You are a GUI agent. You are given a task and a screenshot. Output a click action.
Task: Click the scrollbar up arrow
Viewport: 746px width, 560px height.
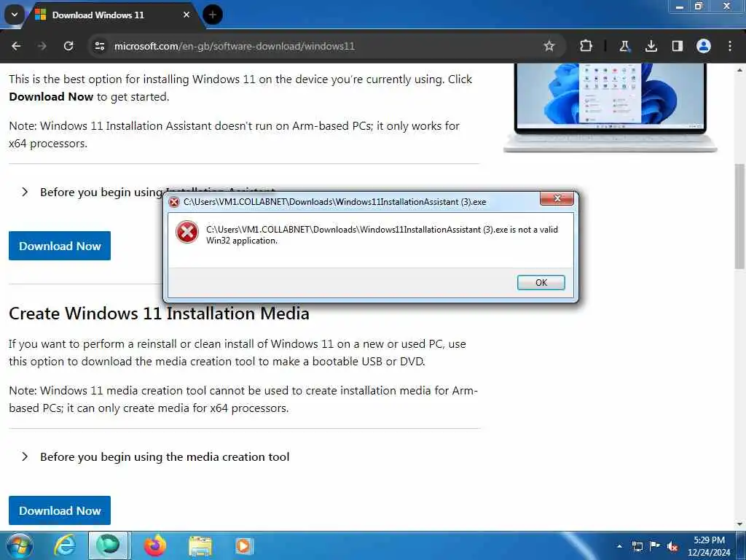tap(740, 69)
